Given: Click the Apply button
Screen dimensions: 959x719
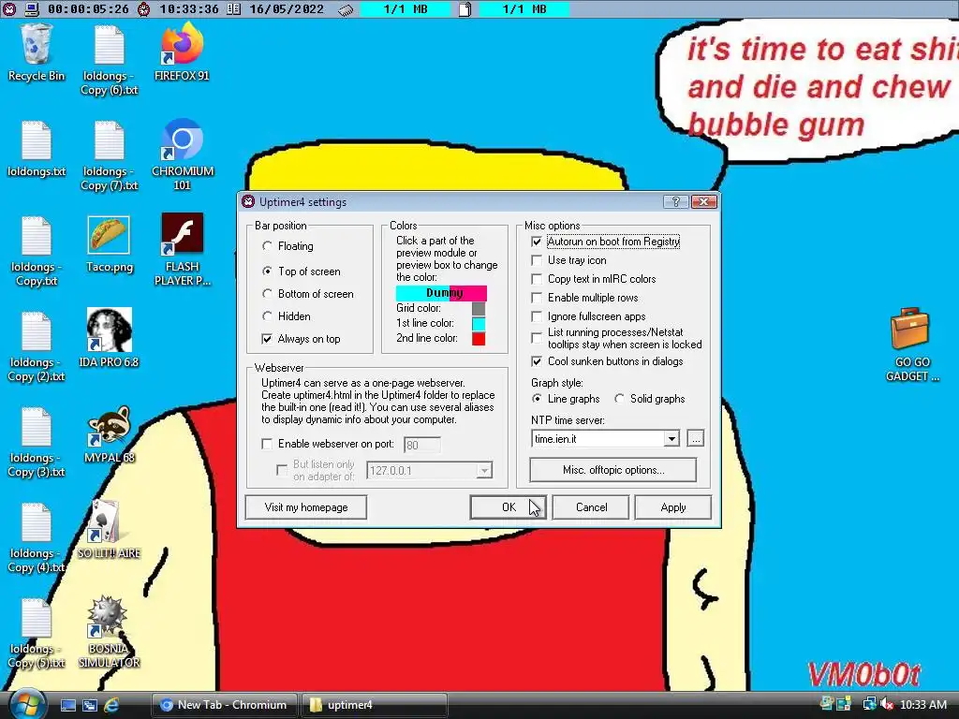Looking at the screenshot, I should pos(672,506).
